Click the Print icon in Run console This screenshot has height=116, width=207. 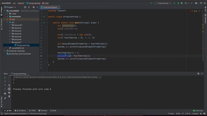tap(9, 93)
